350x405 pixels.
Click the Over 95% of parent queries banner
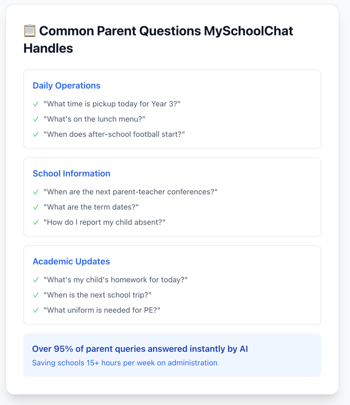172,355
